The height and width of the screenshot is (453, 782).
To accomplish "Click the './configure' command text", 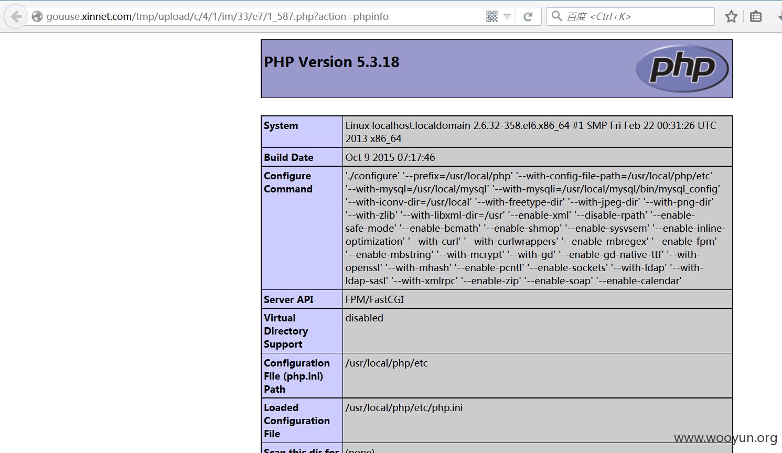I will pos(535,228).
